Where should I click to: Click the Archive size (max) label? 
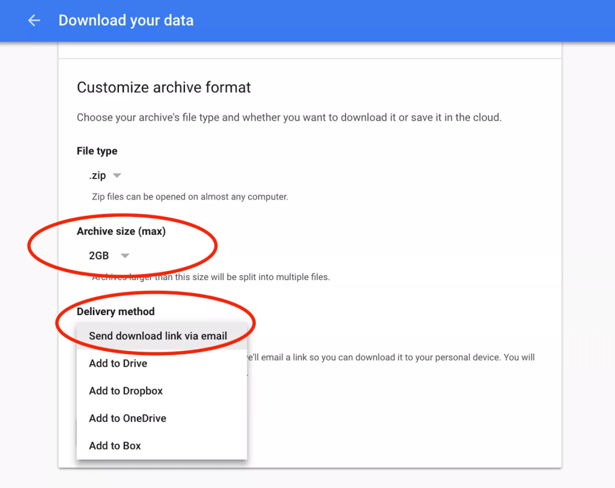(121, 231)
